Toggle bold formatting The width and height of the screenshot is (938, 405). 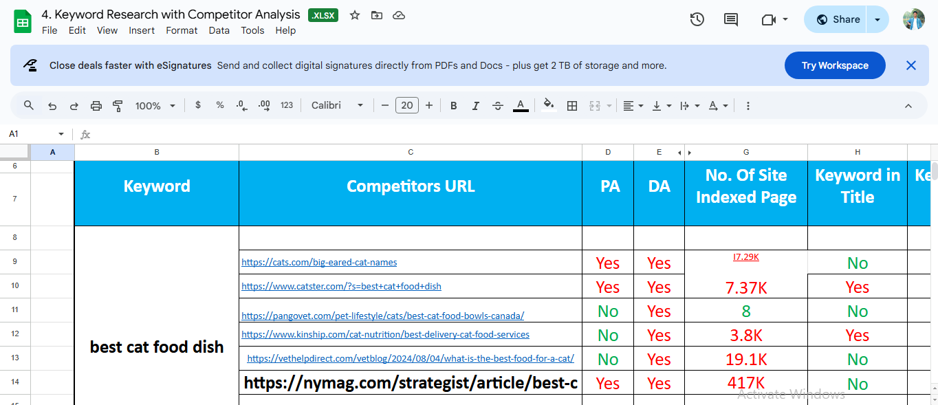454,105
